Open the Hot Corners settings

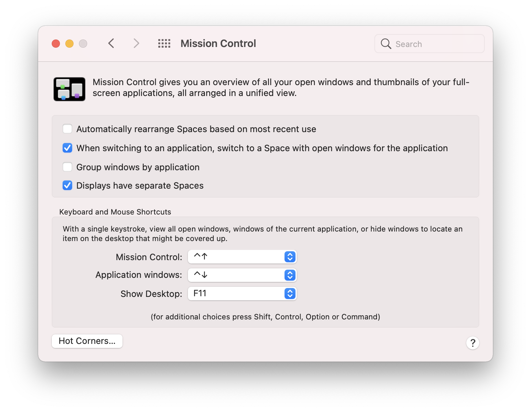[x=87, y=341]
